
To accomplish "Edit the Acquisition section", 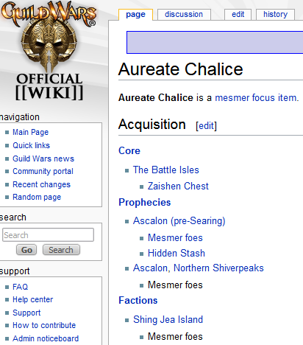I will [x=206, y=126].
